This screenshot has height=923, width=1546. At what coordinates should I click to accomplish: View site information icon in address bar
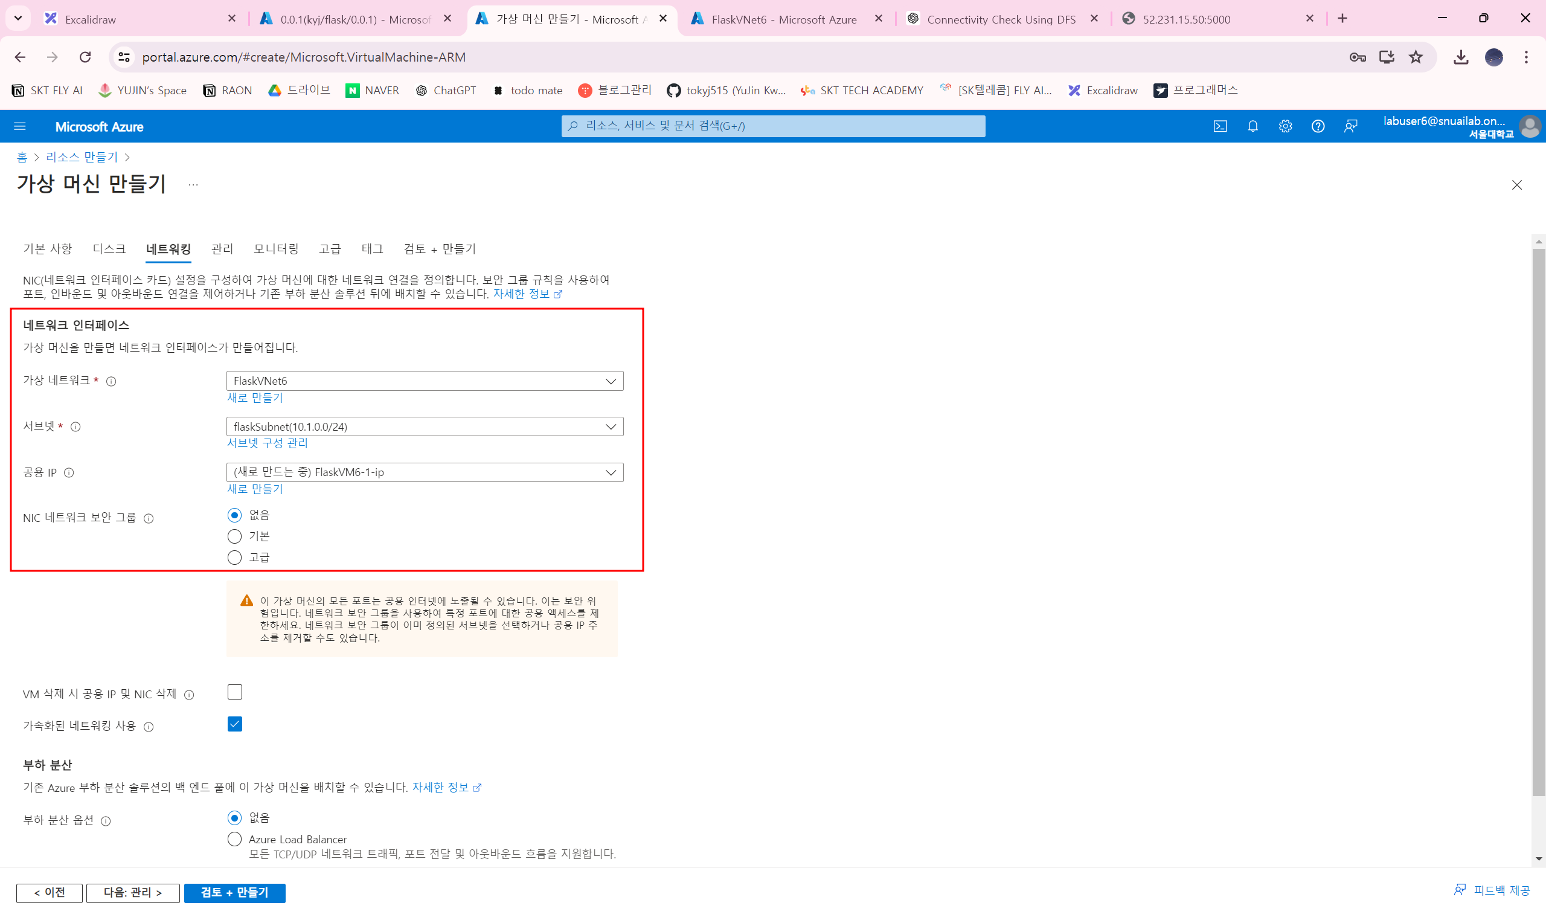124,57
